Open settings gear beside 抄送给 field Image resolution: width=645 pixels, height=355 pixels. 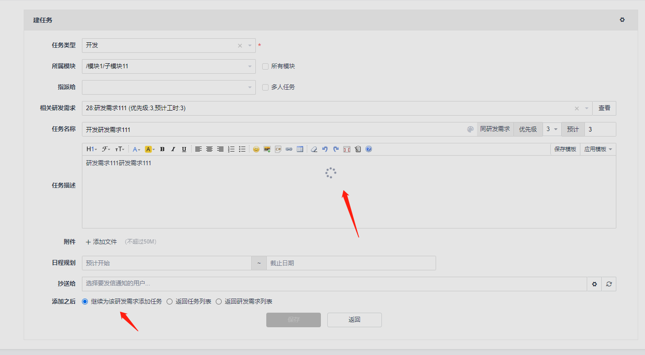pos(594,284)
